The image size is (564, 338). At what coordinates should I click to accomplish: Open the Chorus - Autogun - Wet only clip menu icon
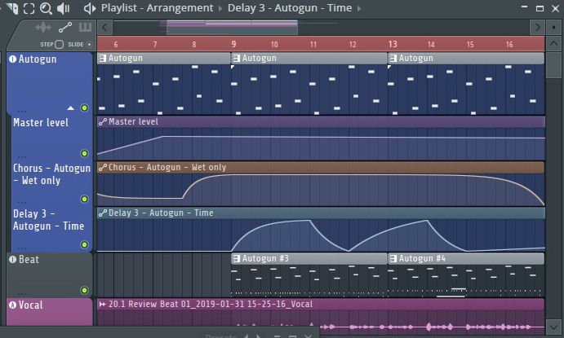point(103,168)
